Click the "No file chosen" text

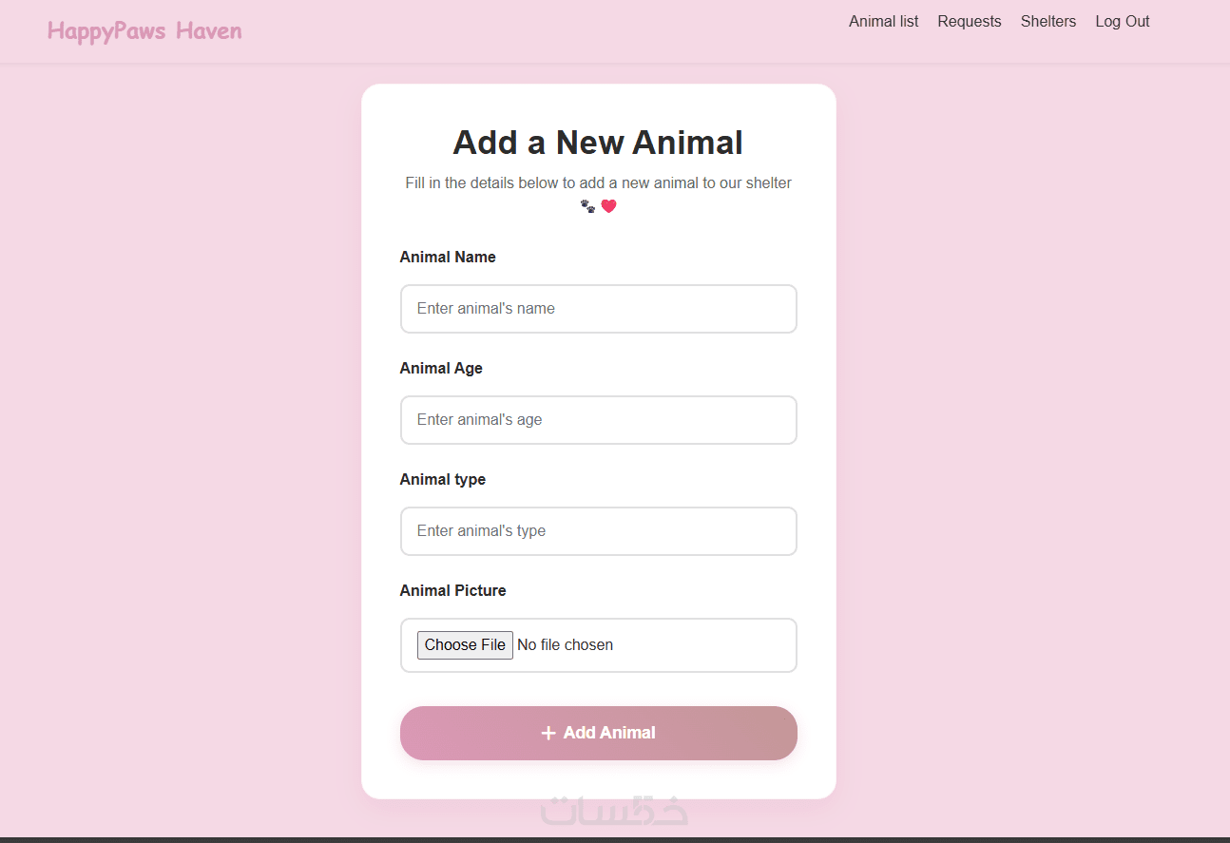(565, 645)
